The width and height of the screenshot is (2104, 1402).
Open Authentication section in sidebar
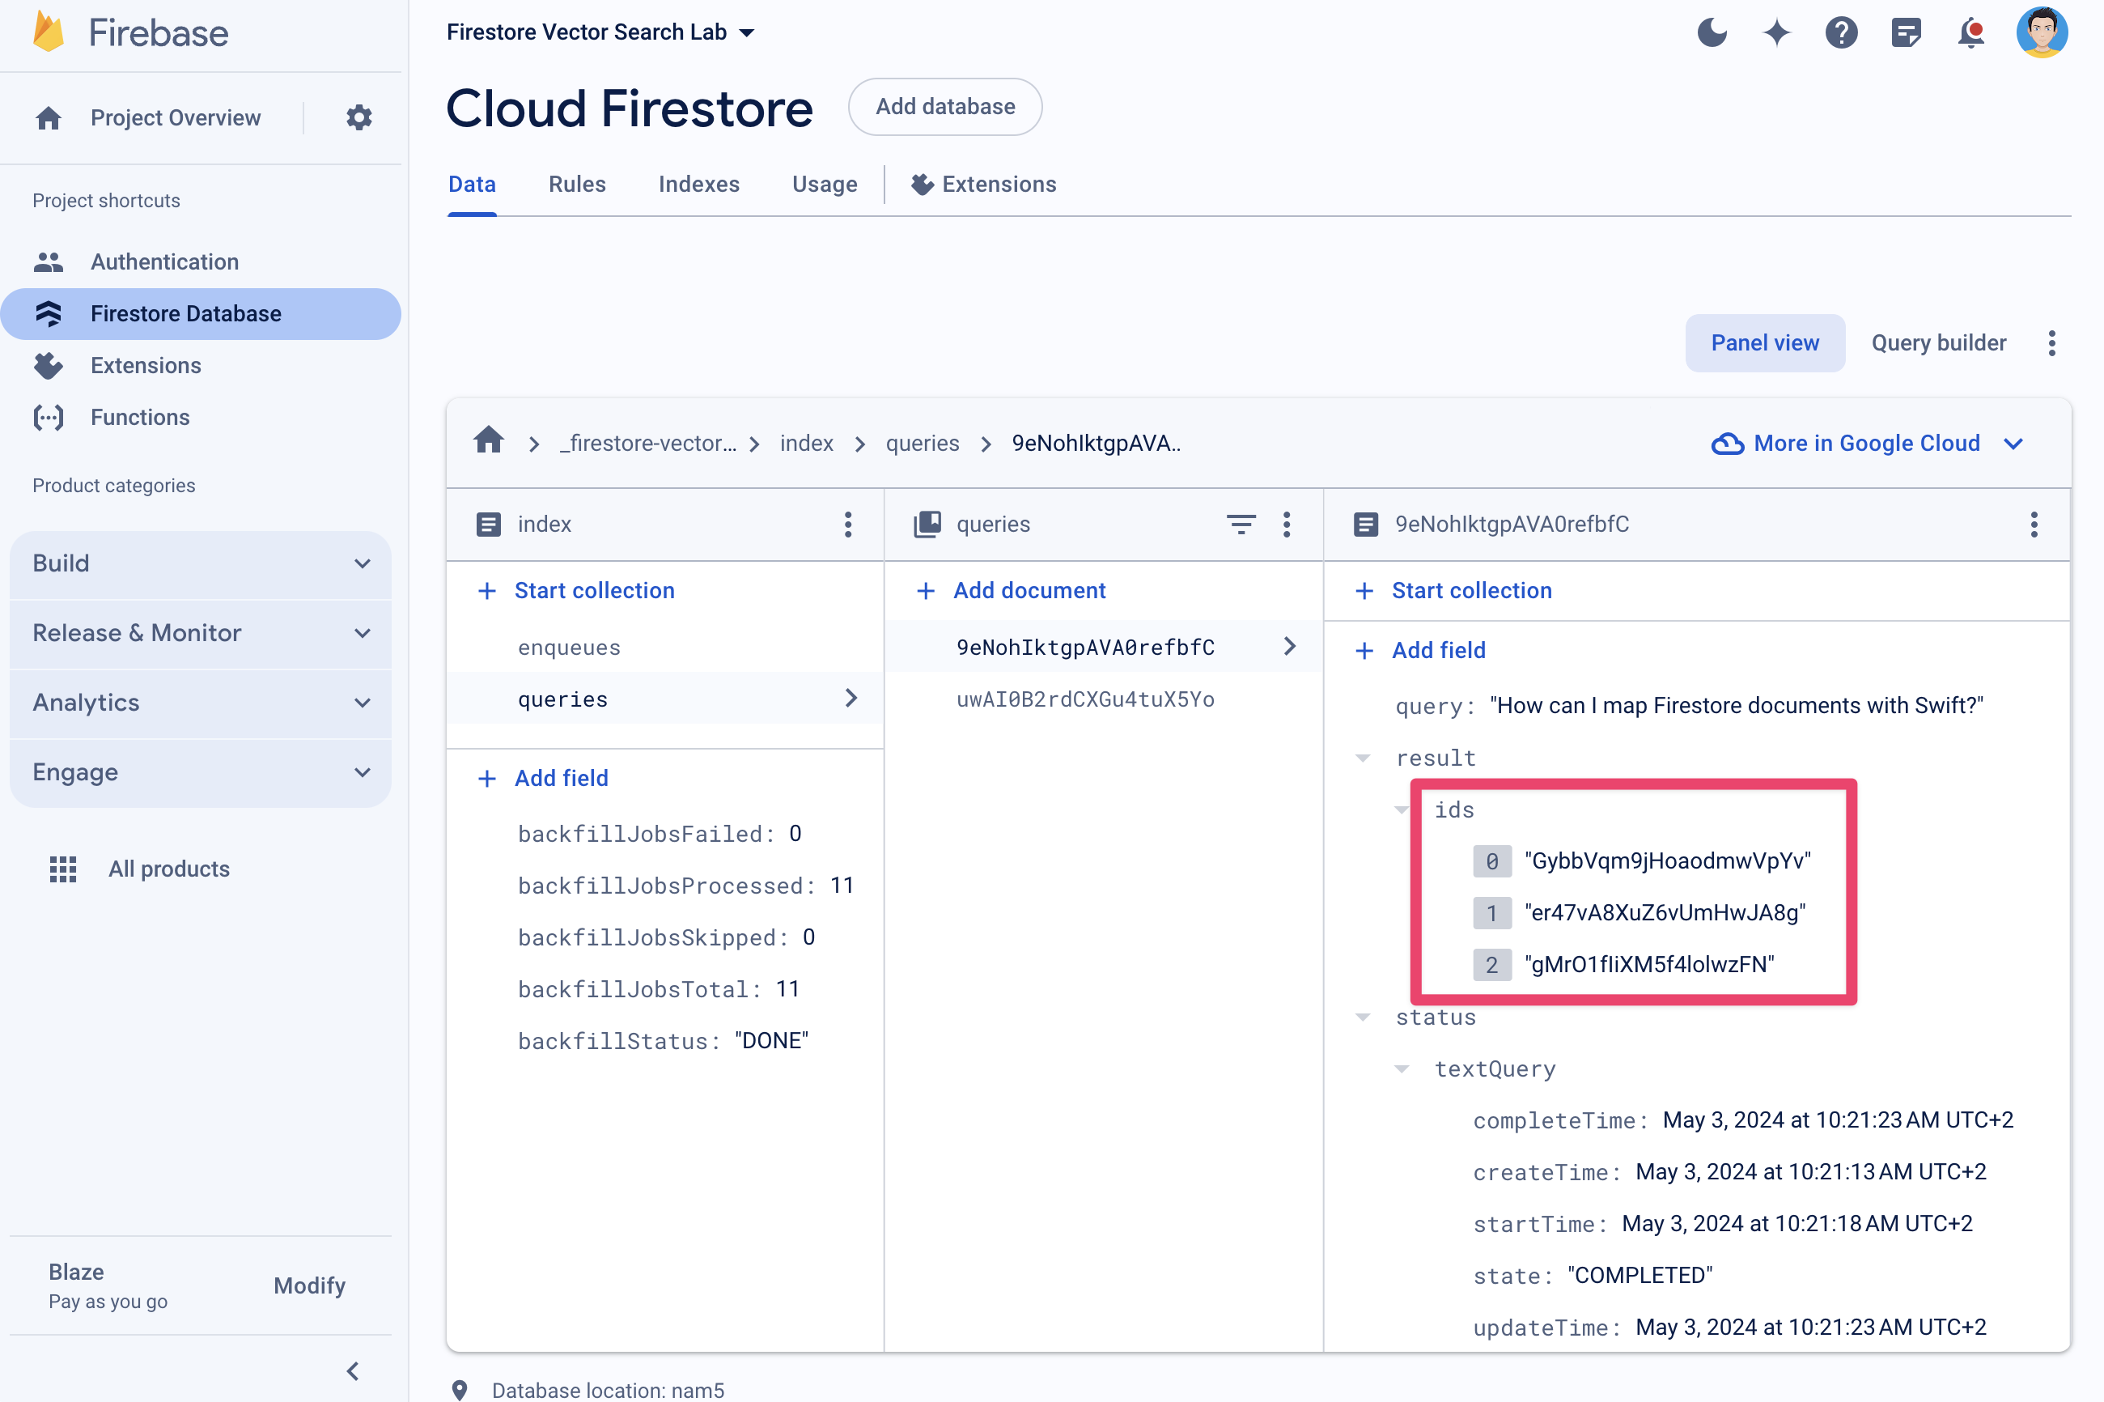(164, 261)
